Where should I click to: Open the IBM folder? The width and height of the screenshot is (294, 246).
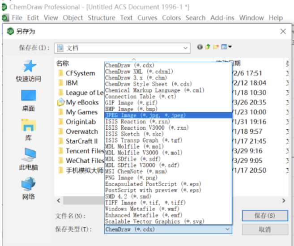coord(68,83)
